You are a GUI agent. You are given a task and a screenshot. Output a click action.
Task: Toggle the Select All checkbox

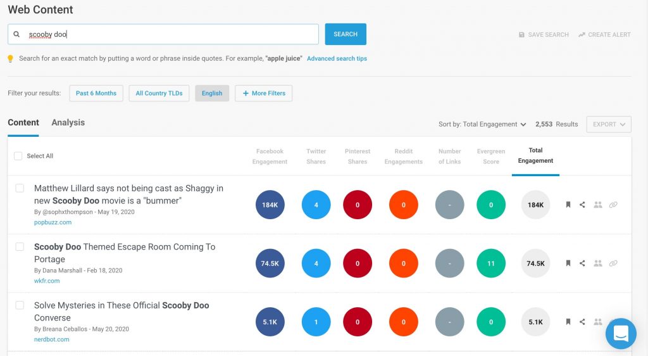(18, 156)
